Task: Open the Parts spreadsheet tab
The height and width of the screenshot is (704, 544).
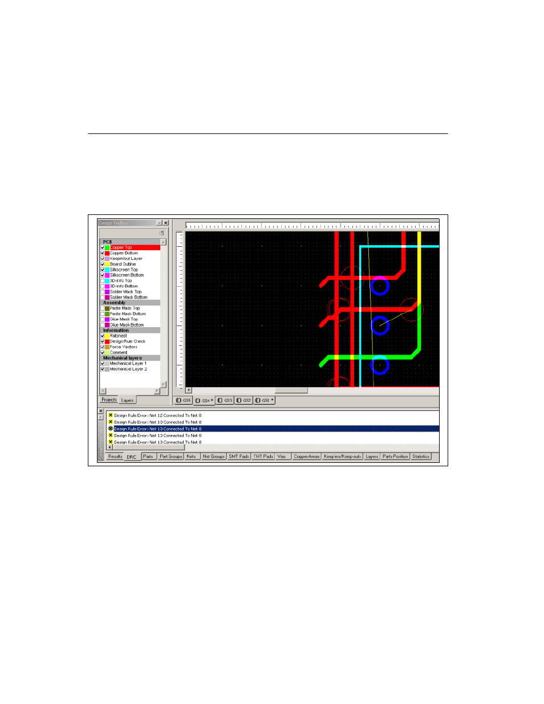Action: tap(148, 457)
